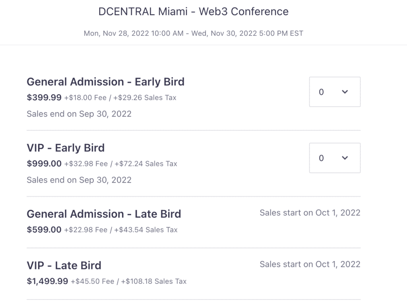
Task: Open General Admission Early Bird quantity dropdown
Action: tap(335, 92)
